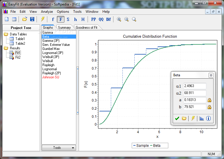Apply parameters with the green checkmark
The image size is (224, 159).
coord(177,118)
